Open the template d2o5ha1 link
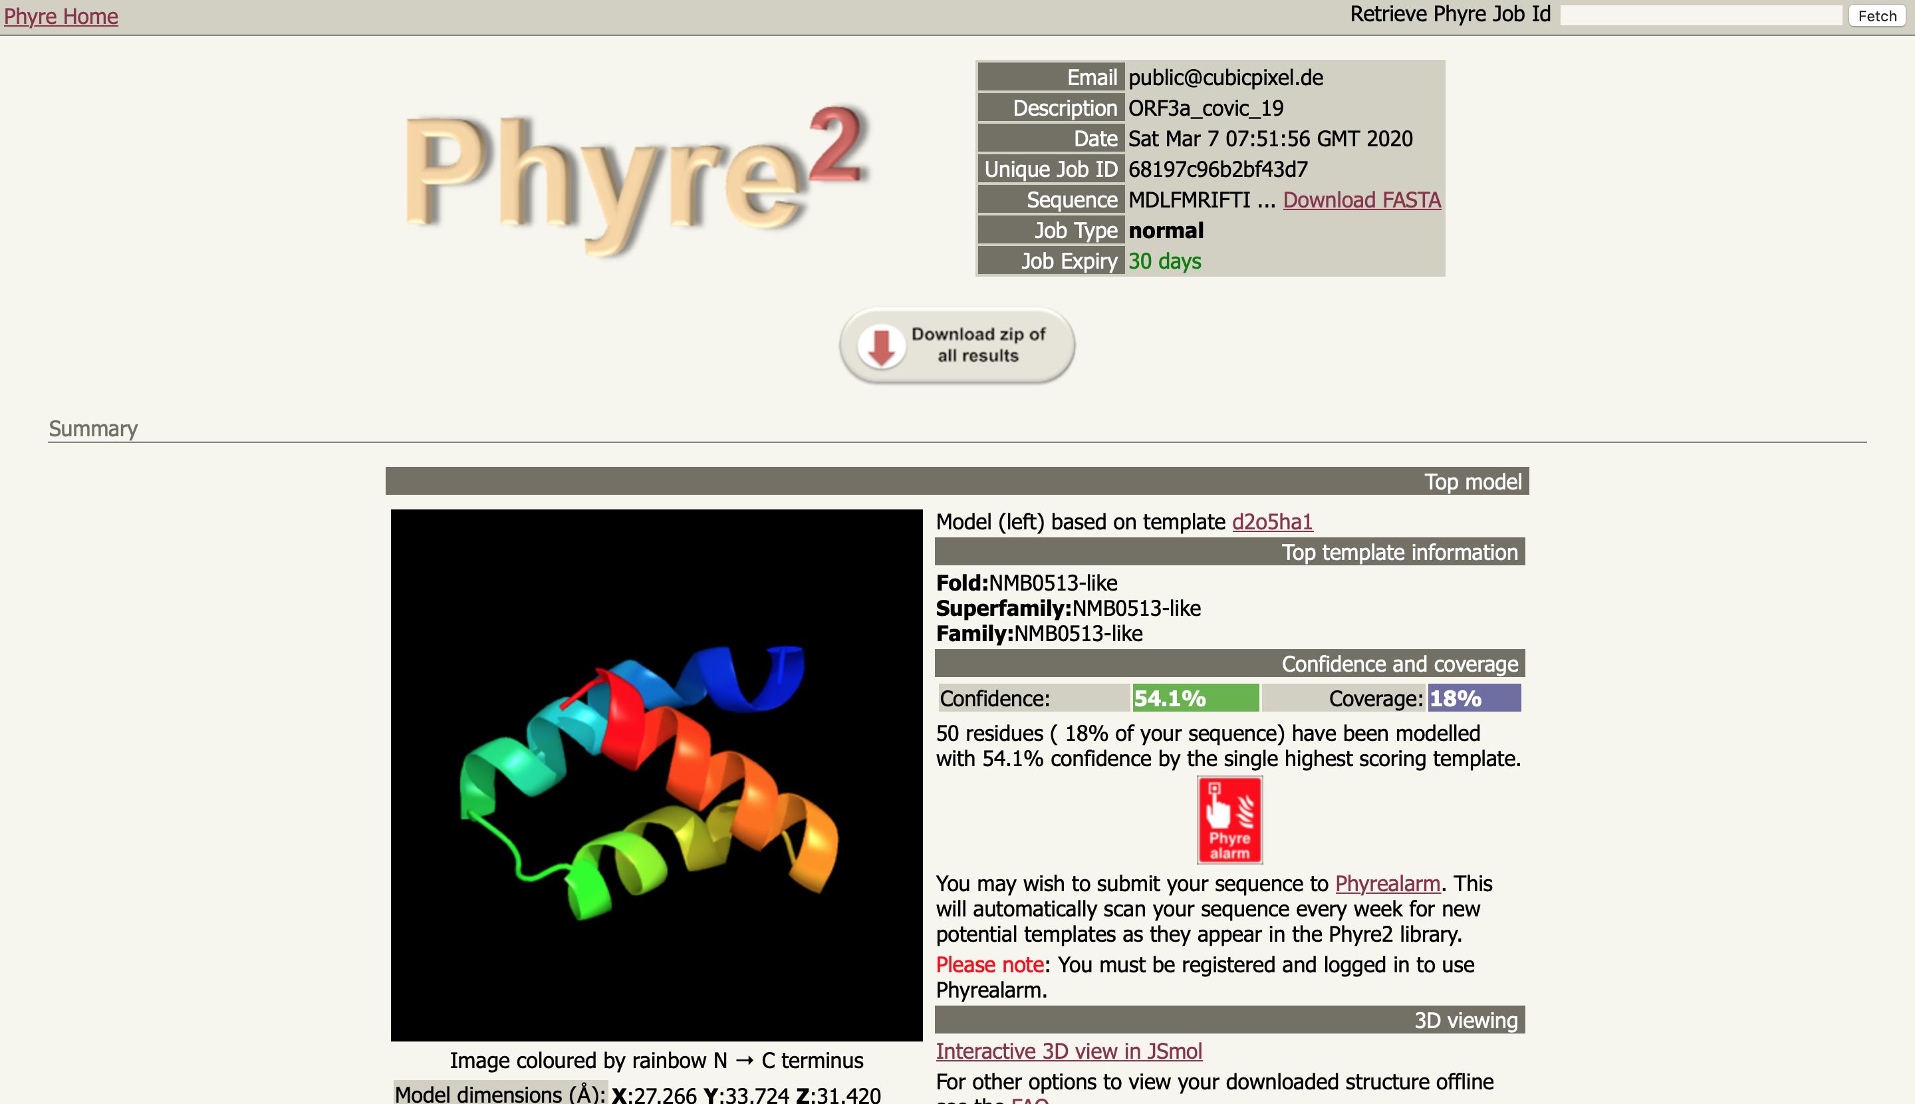This screenshot has width=1915, height=1104. (1271, 521)
